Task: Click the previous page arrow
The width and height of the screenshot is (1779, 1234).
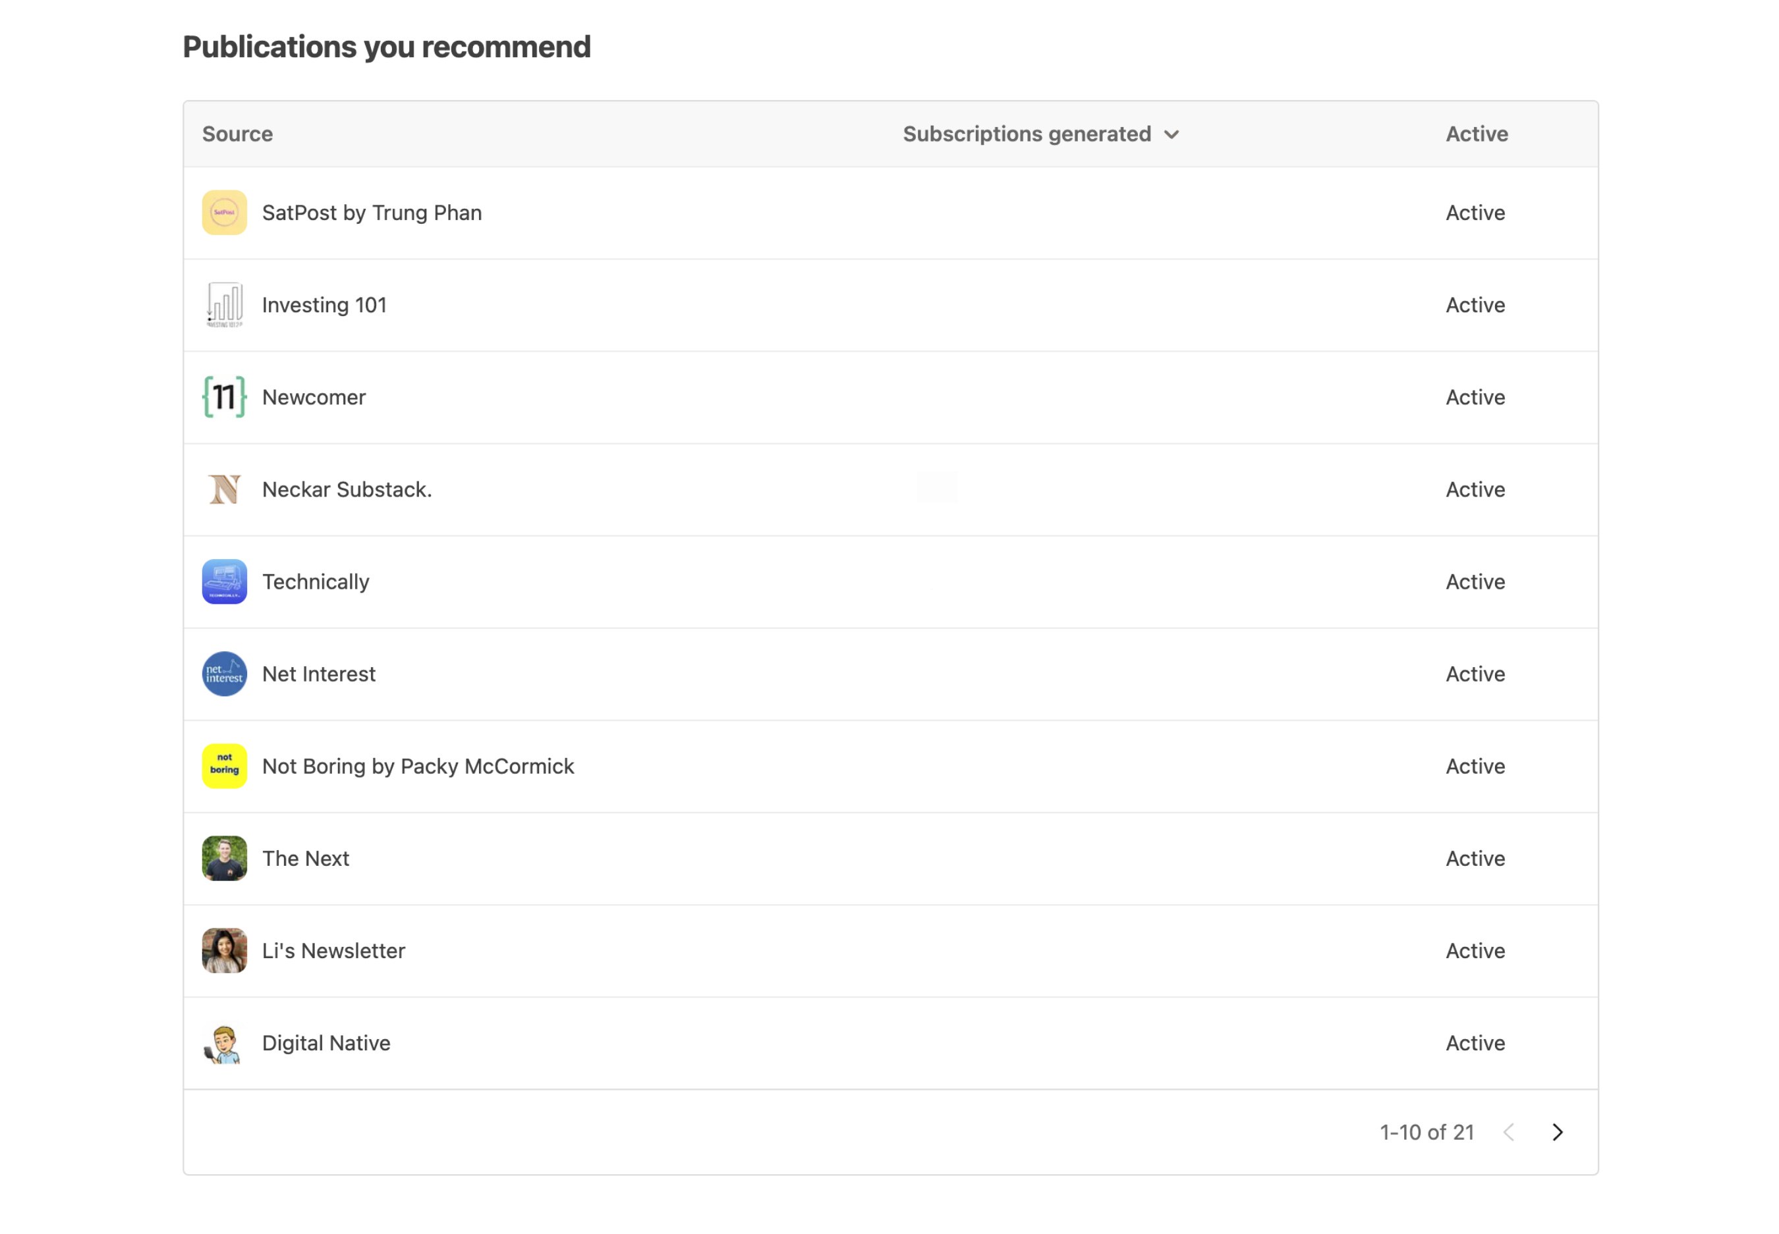Action: [x=1508, y=1132]
